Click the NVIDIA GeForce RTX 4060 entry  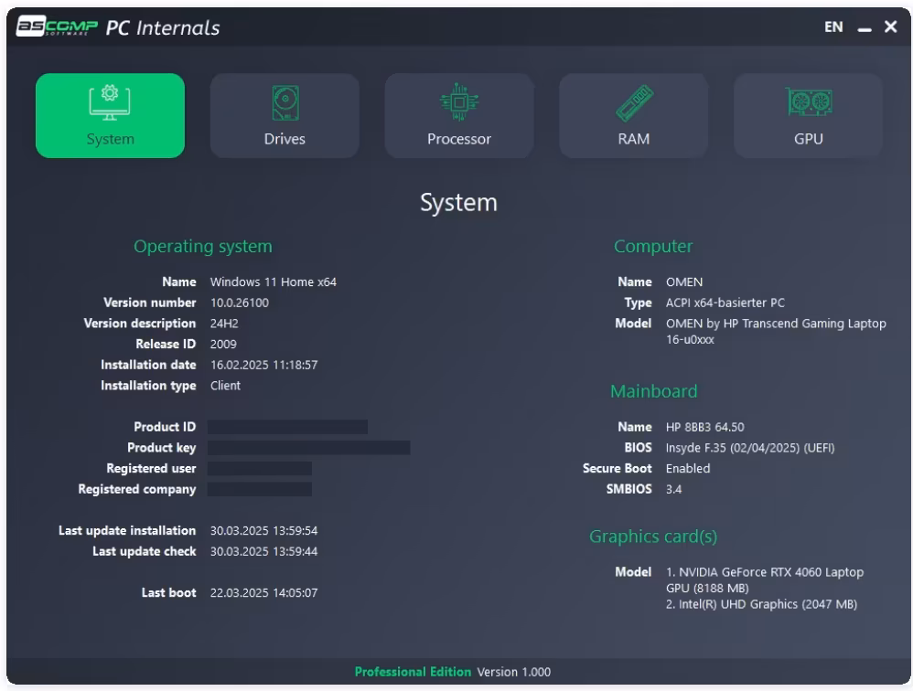coord(764,579)
